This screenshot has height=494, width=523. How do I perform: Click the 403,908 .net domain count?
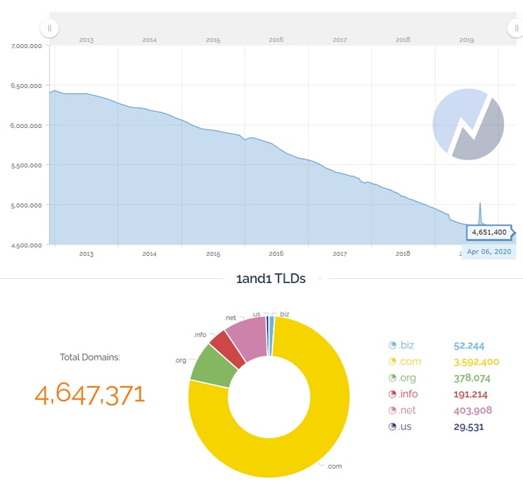pos(473,411)
